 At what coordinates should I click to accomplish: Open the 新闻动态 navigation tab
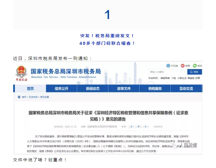[x=93, y=88]
